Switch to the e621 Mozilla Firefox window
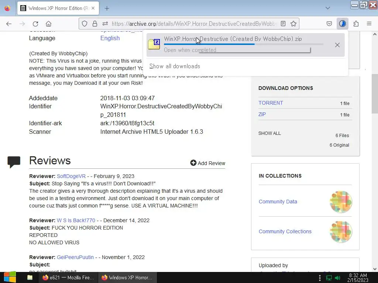Viewport: 378px width, 283px height. 68,277
